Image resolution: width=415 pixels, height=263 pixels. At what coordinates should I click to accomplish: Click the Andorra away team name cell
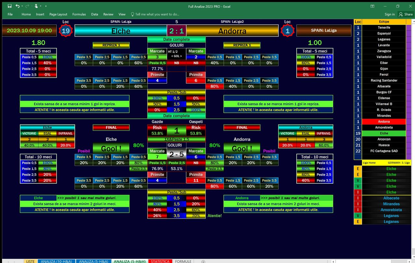coord(232,31)
